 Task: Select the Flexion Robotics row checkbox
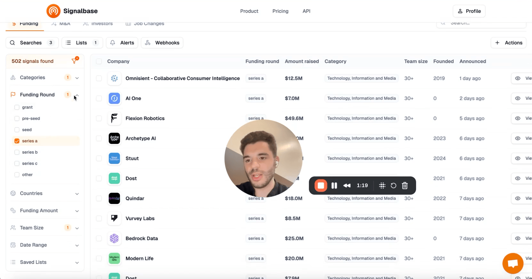[99, 118]
